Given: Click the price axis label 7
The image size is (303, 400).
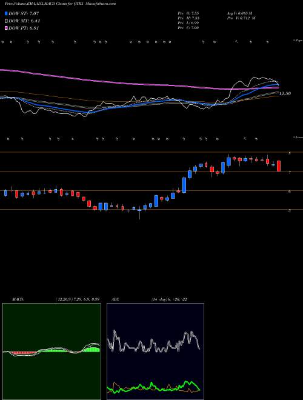Looking at the screenshot, I should 290,173.
